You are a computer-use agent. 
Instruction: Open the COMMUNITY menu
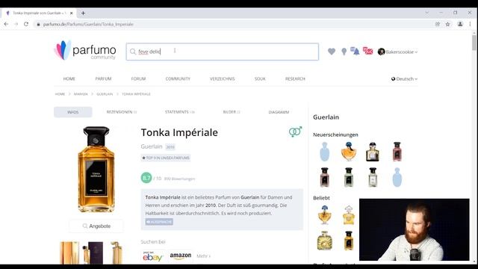tap(178, 78)
